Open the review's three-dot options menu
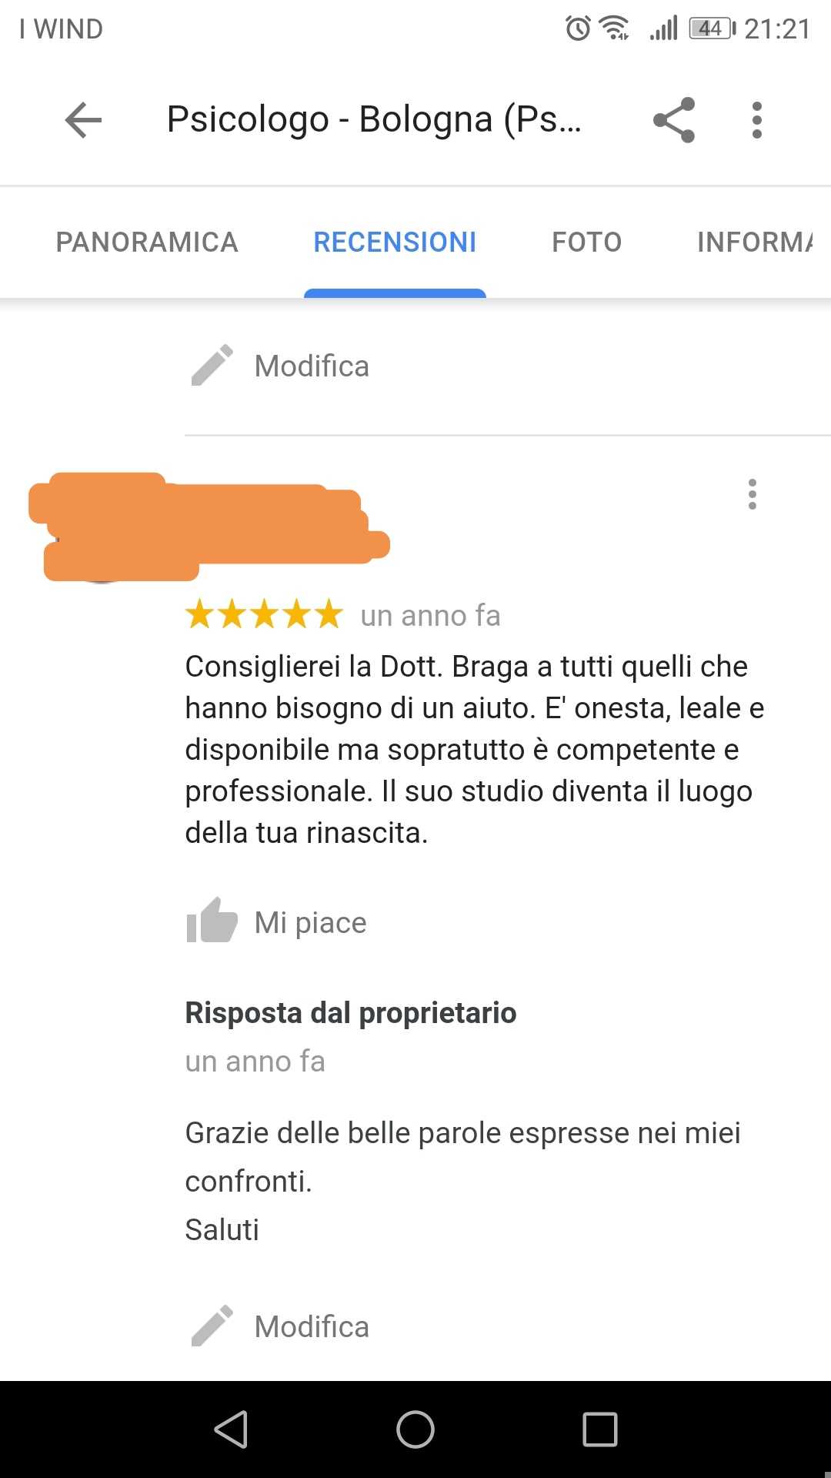This screenshot has width=831, height=1478. click(x=753, y=494)
